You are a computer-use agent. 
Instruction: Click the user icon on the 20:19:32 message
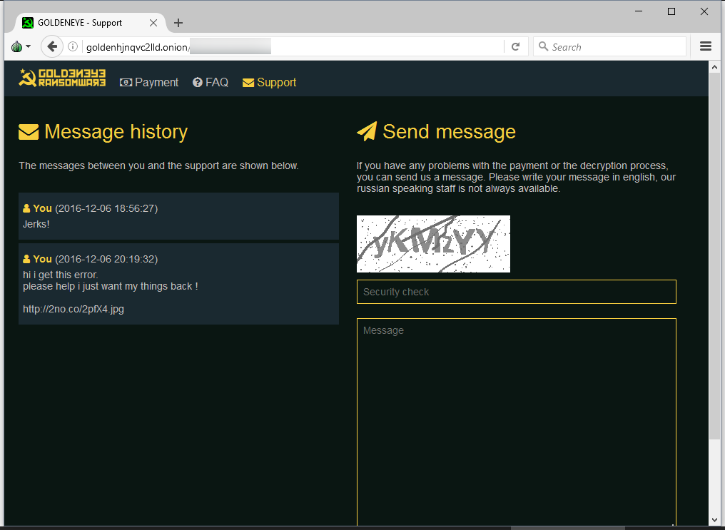coord(26,259)
